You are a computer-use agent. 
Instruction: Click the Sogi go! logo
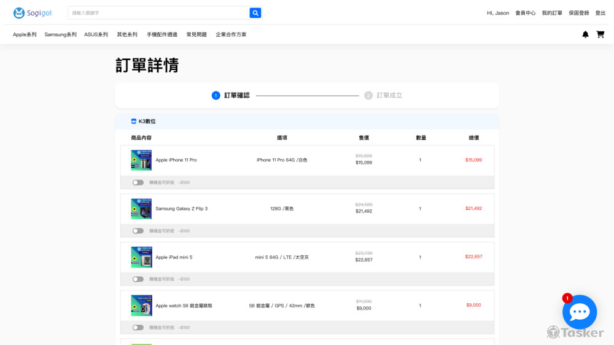(x=33, y=13)
